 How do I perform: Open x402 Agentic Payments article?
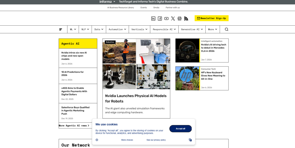tap(74, 91)
